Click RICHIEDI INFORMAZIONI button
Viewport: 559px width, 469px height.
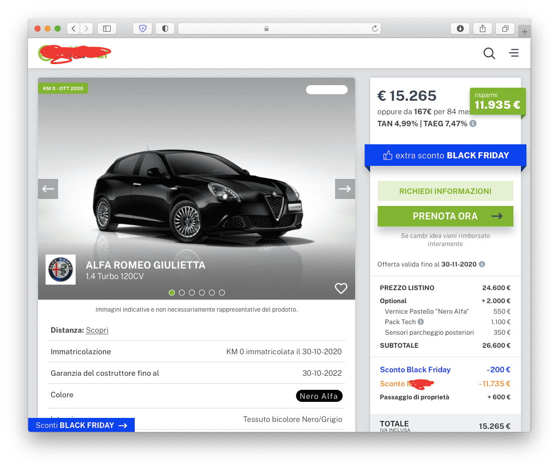click(x=445, y=191)
